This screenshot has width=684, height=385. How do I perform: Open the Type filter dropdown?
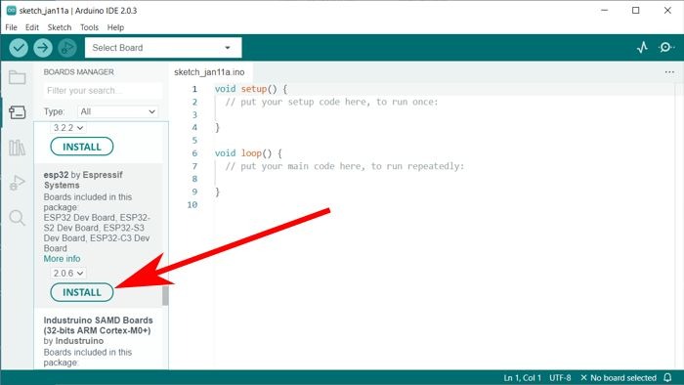(x=118, y=111)
